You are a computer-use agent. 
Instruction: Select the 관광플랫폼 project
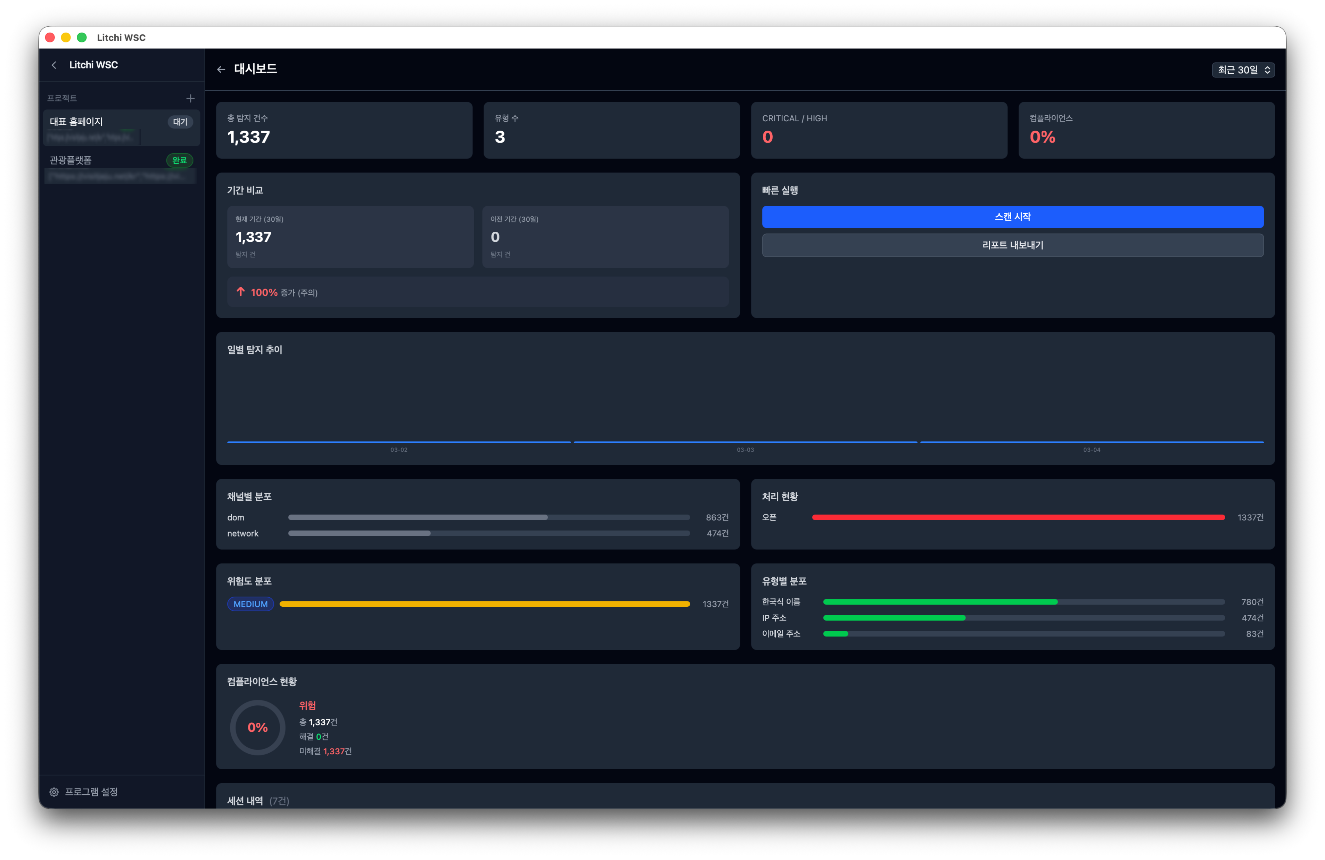click(71, 161)
